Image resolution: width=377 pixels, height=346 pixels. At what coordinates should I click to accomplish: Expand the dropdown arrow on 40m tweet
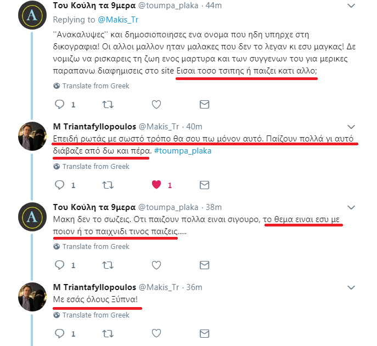[353, 127]
